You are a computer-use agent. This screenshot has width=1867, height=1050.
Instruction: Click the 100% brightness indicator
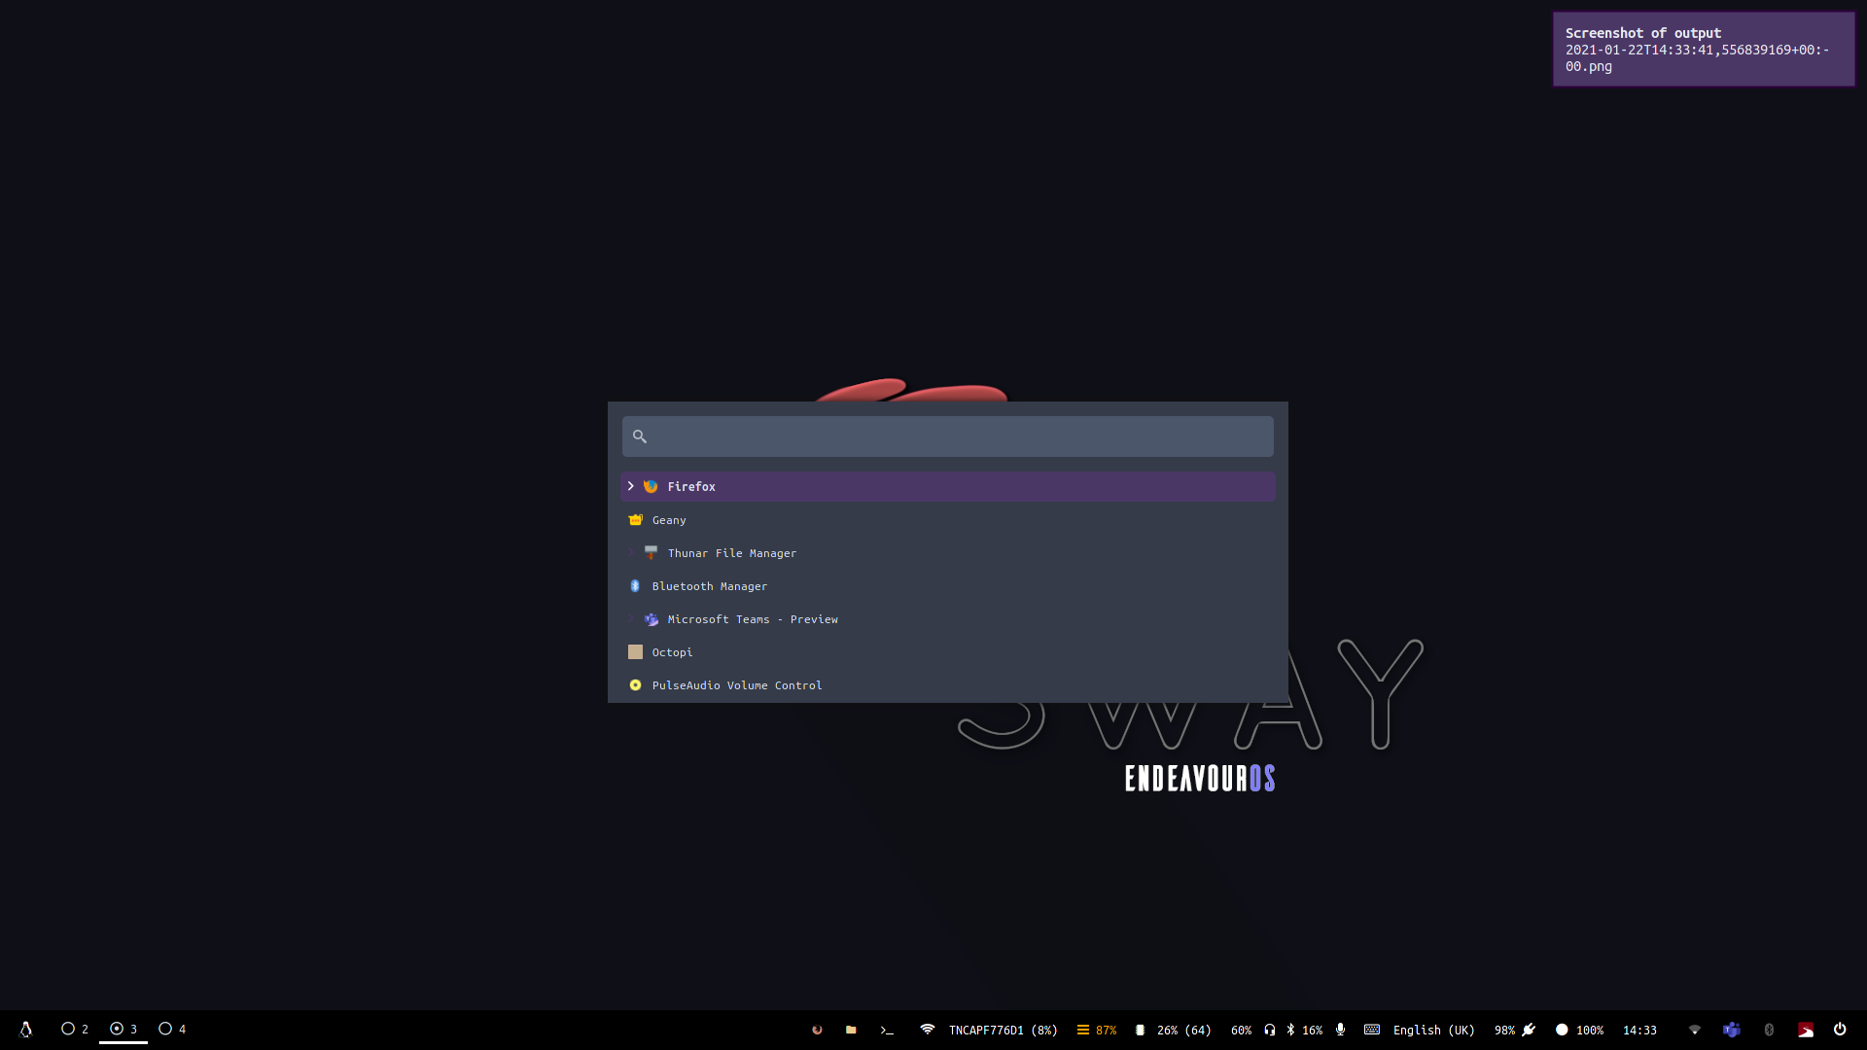[1579, 1030]
